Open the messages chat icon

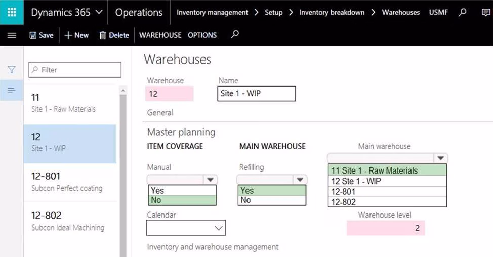click(486, 12)
